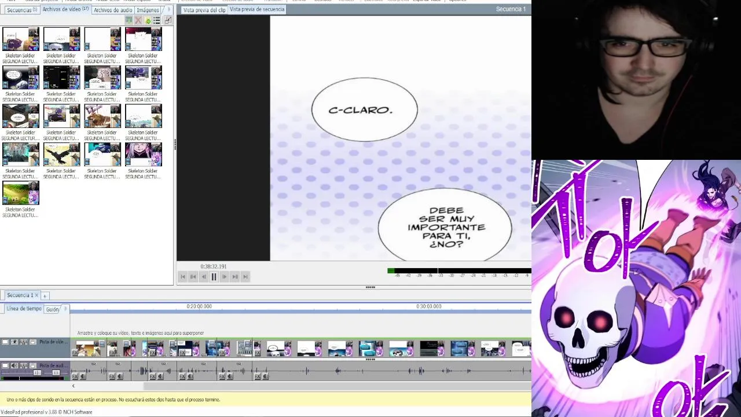Switch to Archivos de audio tab
This screenshot has height=417, width=741.
point(113,10)
